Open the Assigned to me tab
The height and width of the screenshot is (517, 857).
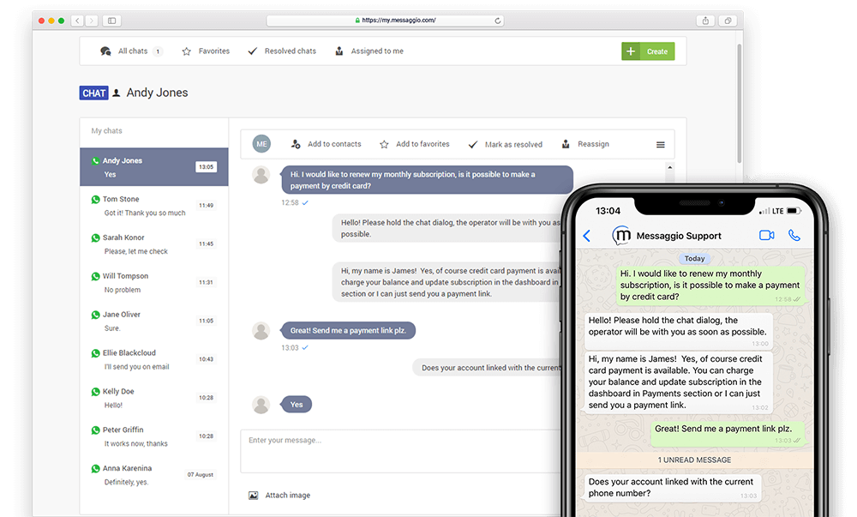[x=369, y=51]
